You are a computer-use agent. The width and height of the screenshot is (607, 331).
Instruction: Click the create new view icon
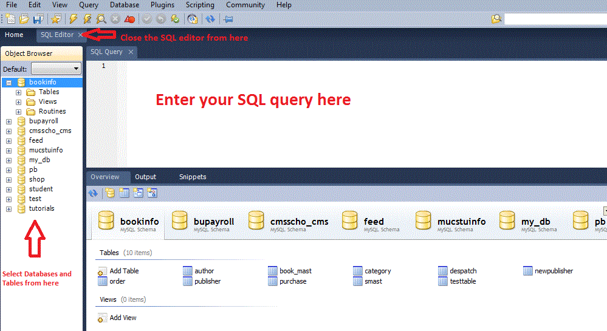pyautogui.click(x=138, y=193)
